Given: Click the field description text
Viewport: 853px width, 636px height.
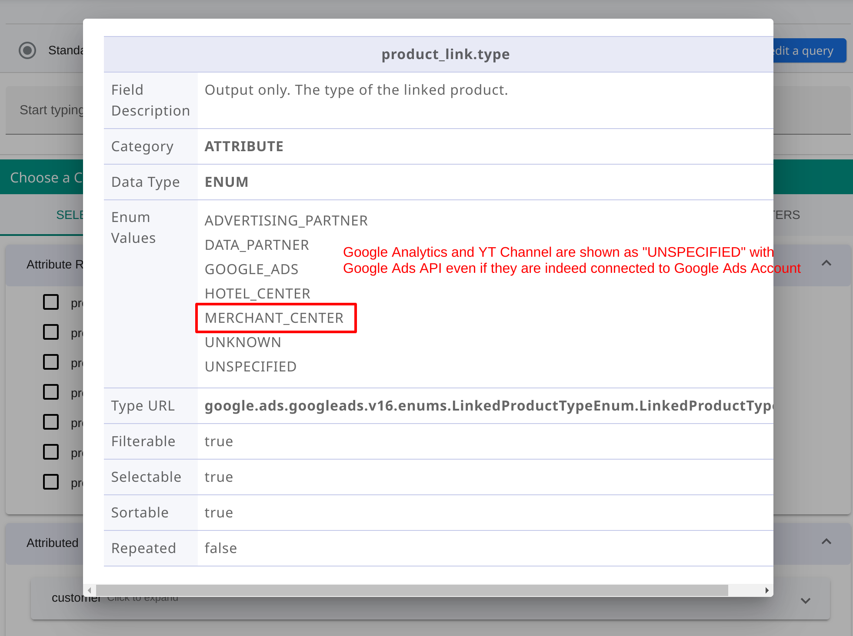Looking at the screenshot, I should [357, 90].
